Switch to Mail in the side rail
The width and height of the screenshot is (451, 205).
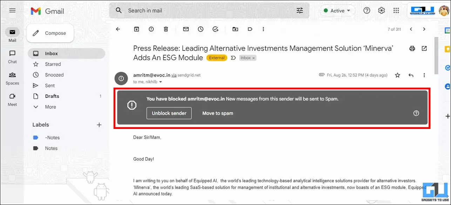pos(12,35)
